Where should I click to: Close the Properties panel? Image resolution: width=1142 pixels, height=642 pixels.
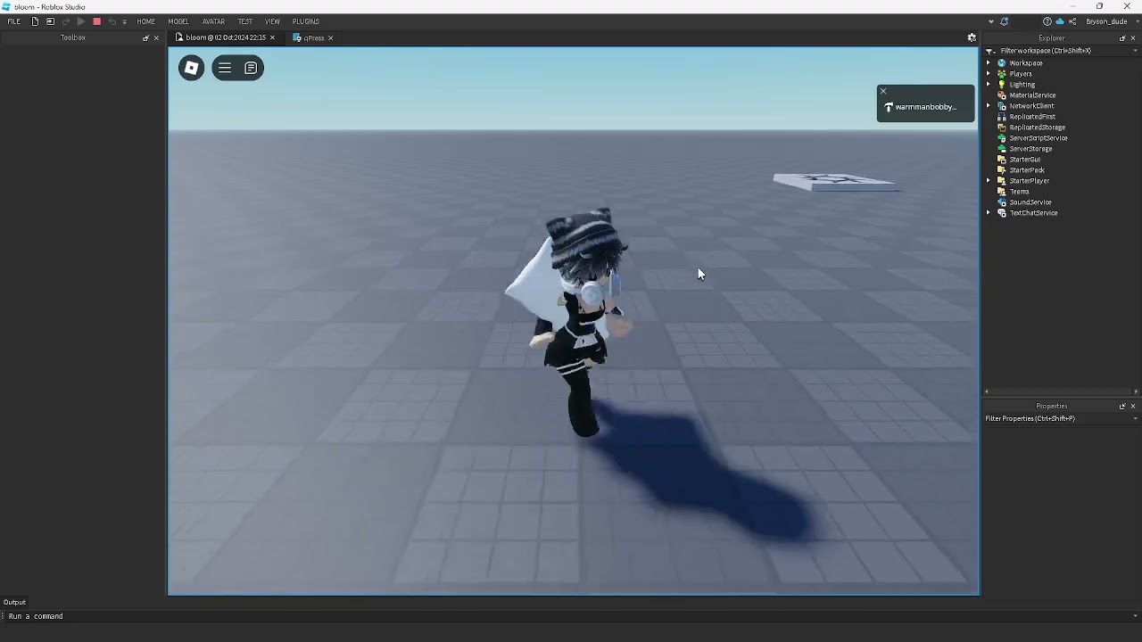coord(1133,406)
